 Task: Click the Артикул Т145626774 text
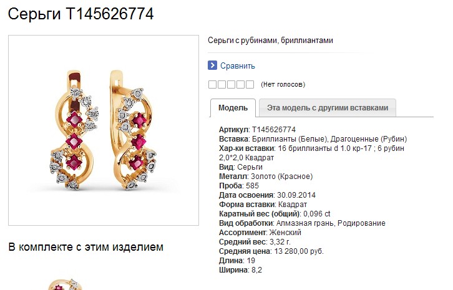point(257,129)
